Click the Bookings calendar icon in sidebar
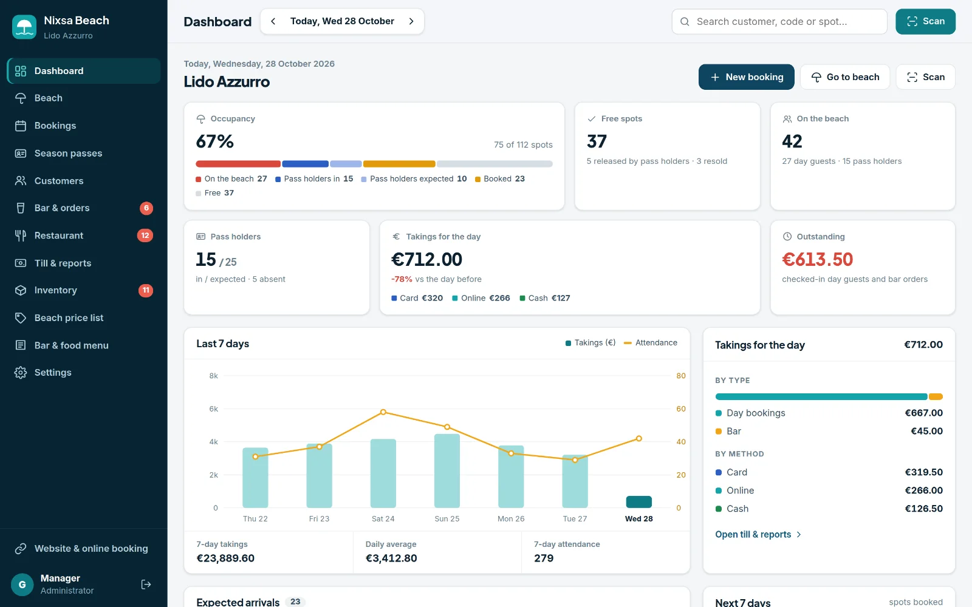This screenshot has width=972, height=607. pyautogui.click(x=21, y=126)
